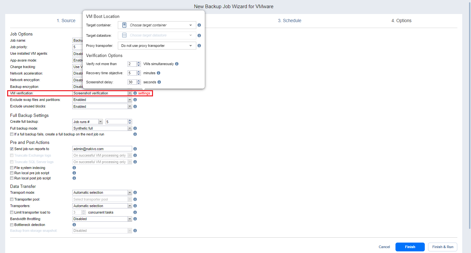Enable Run local pre job script
This screenshot has height=253, width=471.
[x=12, y=173]
